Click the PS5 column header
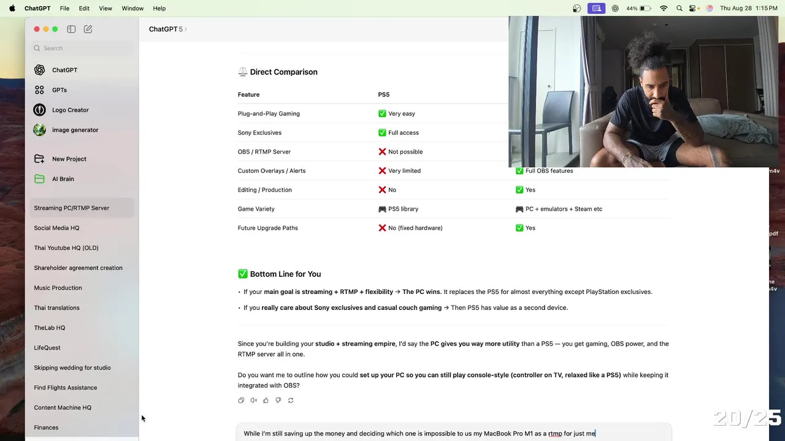785x441 pixels. (x=384, y=95)
